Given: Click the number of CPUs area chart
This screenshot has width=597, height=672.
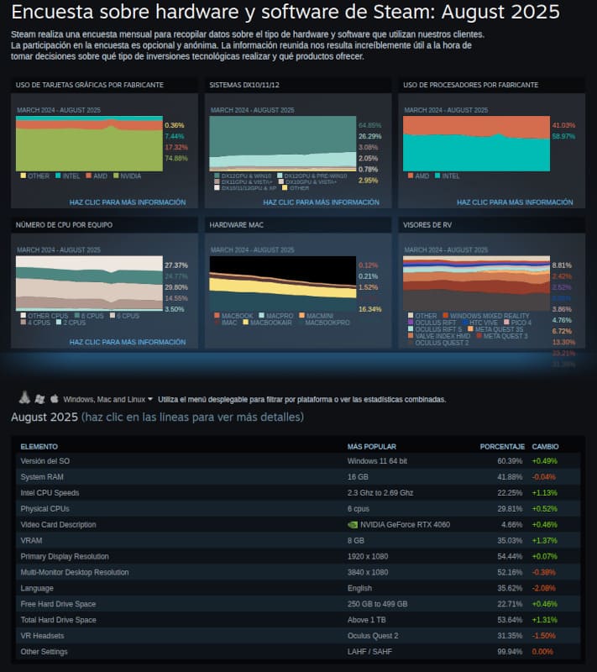Looking at the screenshot, I should [90, 283].
